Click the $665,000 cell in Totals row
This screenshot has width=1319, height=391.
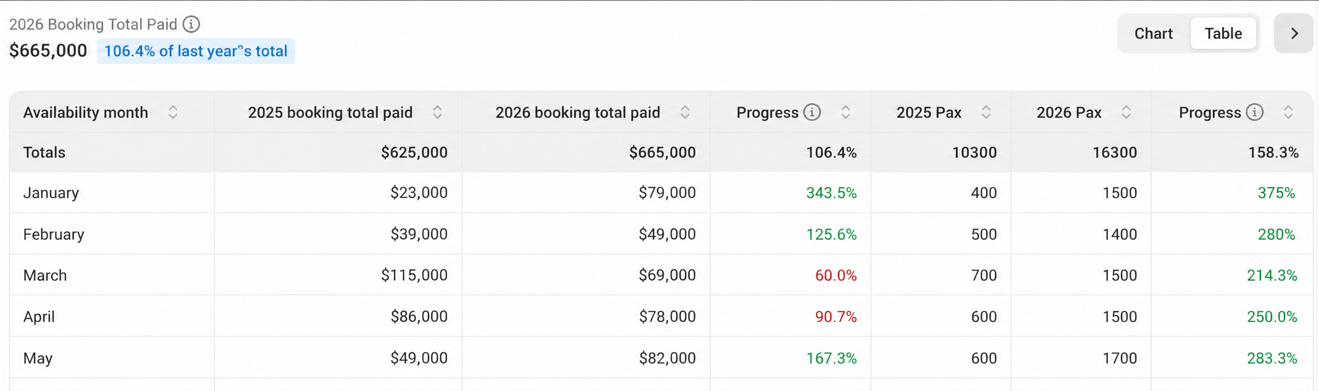pyautogui.click(x=662, y=152)
